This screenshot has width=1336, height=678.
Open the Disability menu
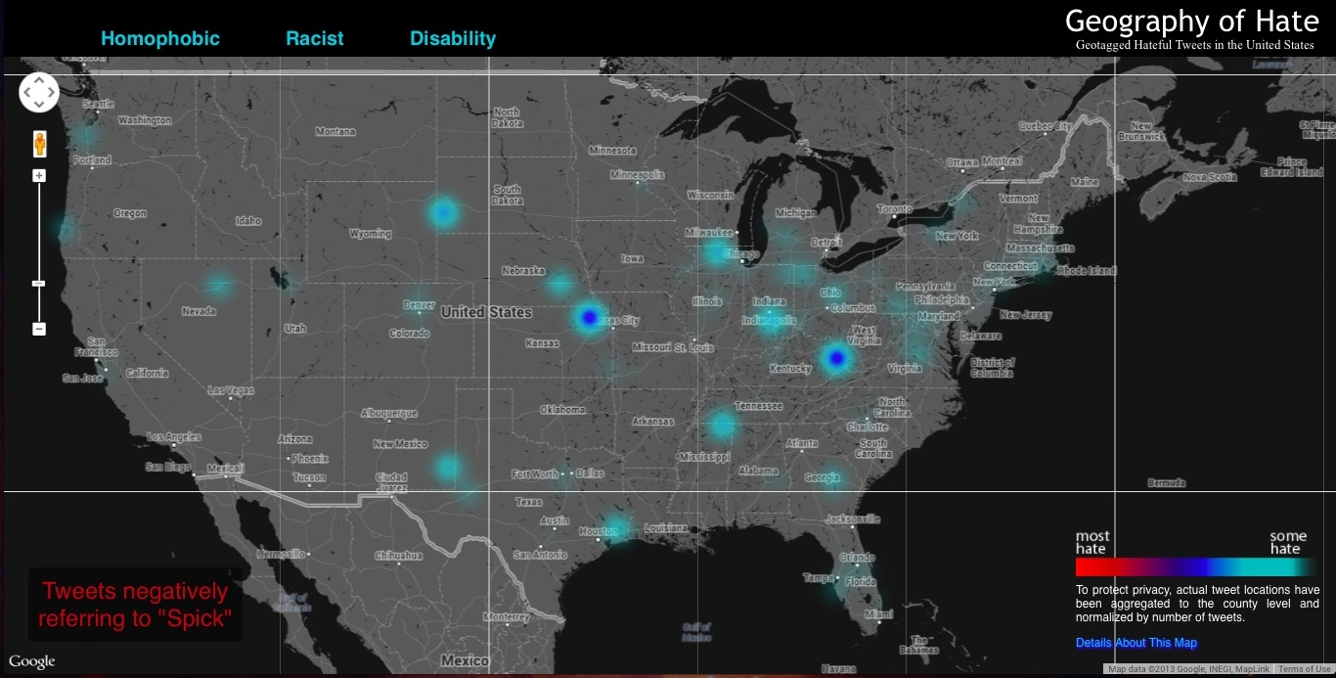453,39
